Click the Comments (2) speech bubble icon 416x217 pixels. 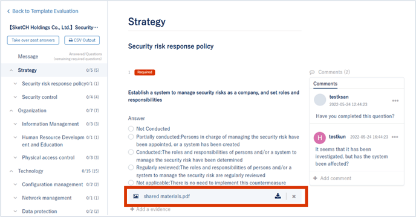click(312, 72)
